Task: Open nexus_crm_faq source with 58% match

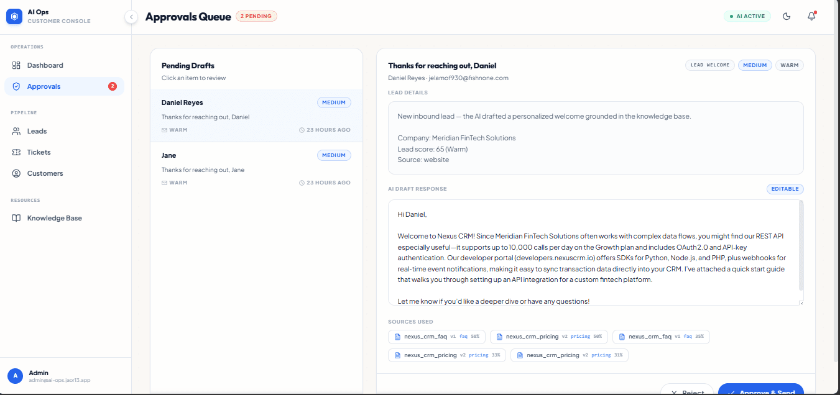Action: 437,337
